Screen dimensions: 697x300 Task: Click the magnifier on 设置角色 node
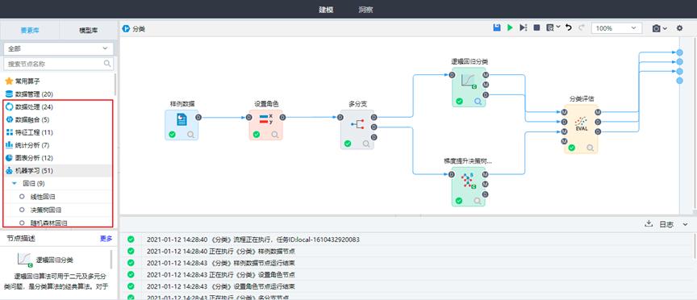(275, 134)
